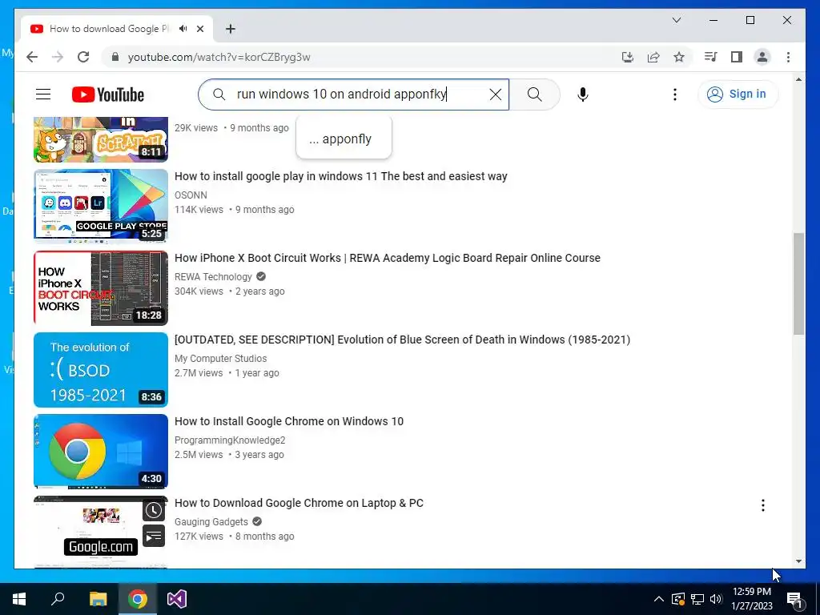Open the YouTube hamburger guide menu
The width and height of the screenshot is (820, 615).
point(43,94)
